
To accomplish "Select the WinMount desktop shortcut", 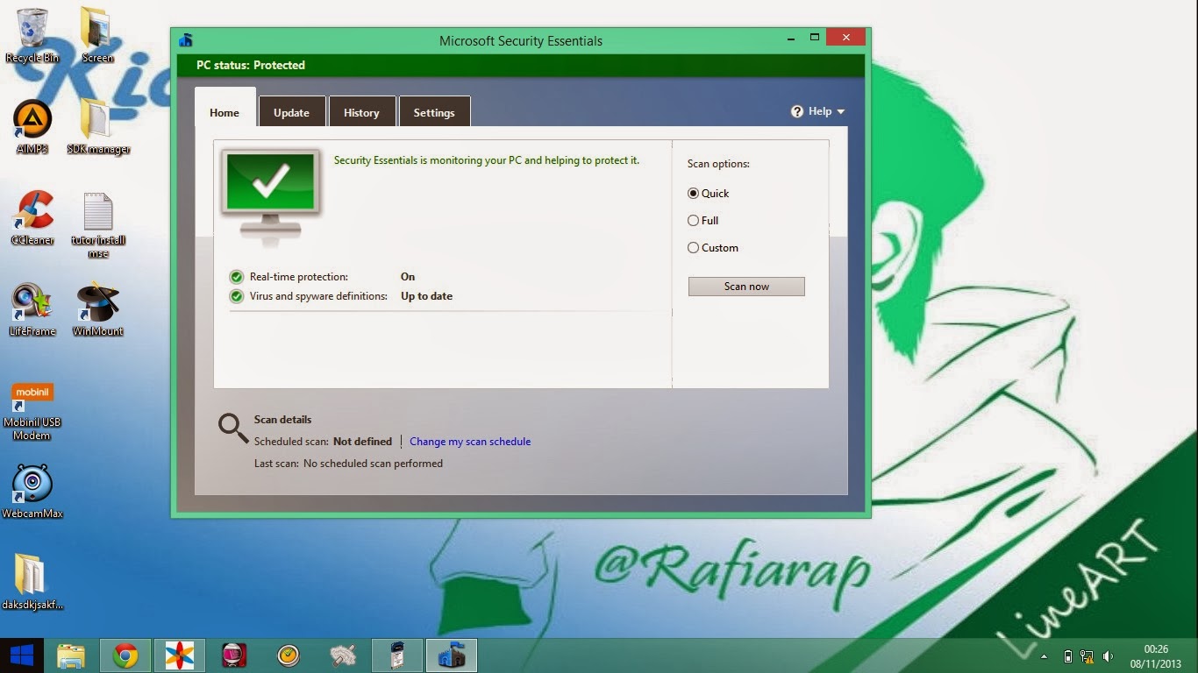I will [x=98, y=309].
